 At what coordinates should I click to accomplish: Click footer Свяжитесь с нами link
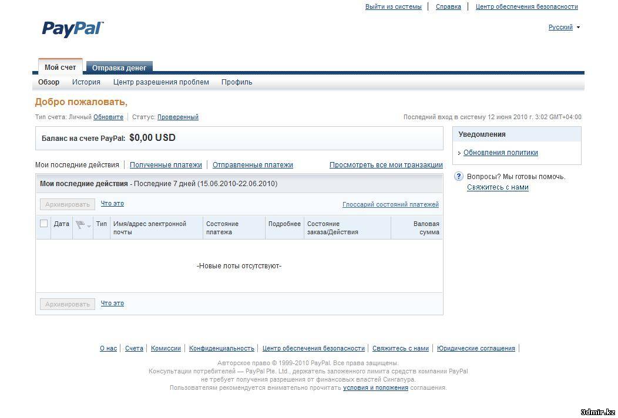(x=401, y=348)
